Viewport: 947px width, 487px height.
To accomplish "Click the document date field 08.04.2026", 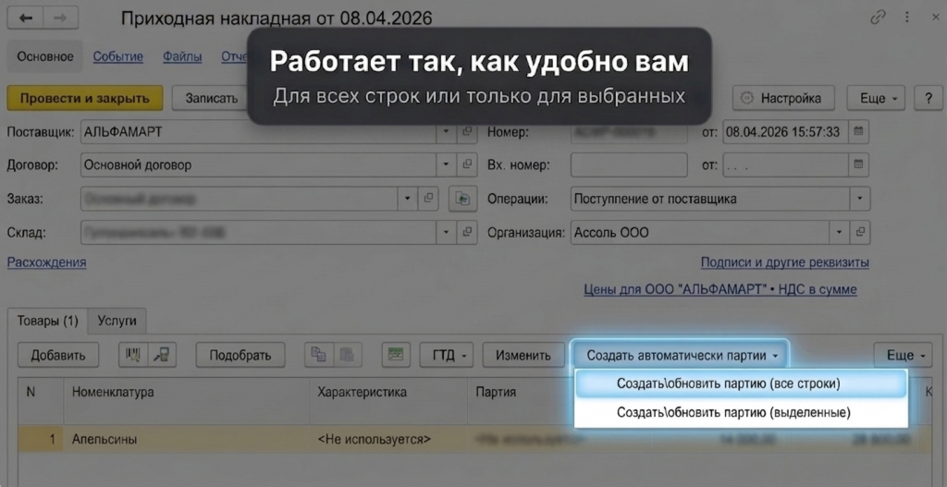I will pos(786,131).
